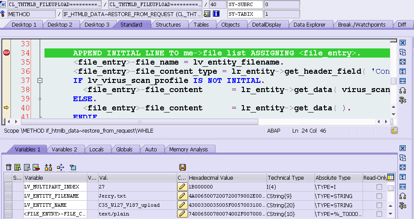Click the trash icon in the variables toolbar
The image size is (414, 219).
click(x=9, y=167)
